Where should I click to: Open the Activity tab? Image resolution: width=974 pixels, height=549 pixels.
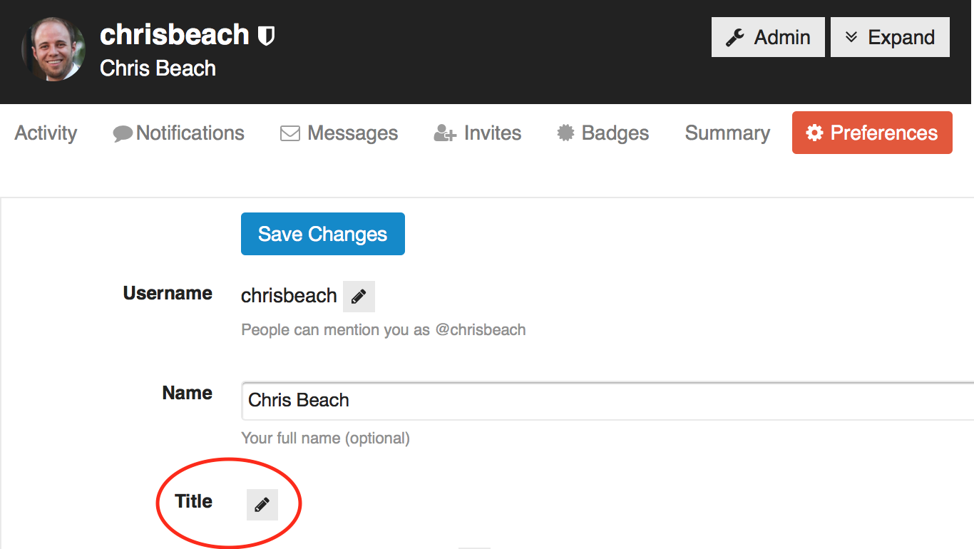click(x=46, y=133)
